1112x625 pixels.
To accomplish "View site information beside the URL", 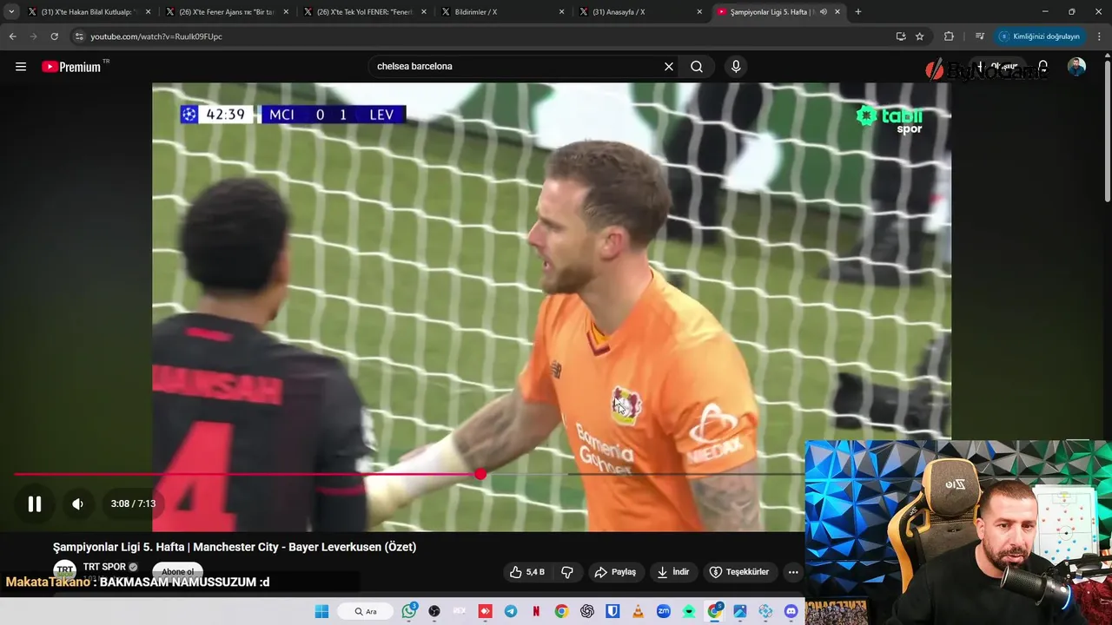I will point(79,36).
